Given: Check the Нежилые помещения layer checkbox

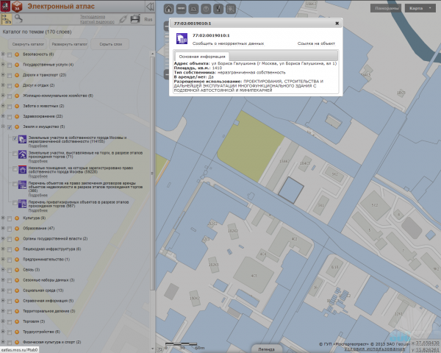Looking at the screenshot, I should [14, 170].
